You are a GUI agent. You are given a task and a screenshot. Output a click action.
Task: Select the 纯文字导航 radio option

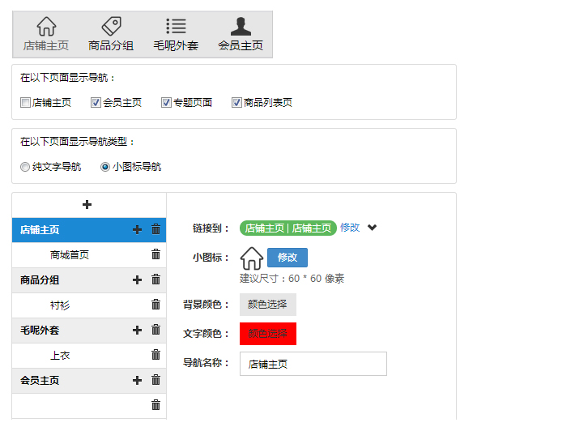(26, 167)
